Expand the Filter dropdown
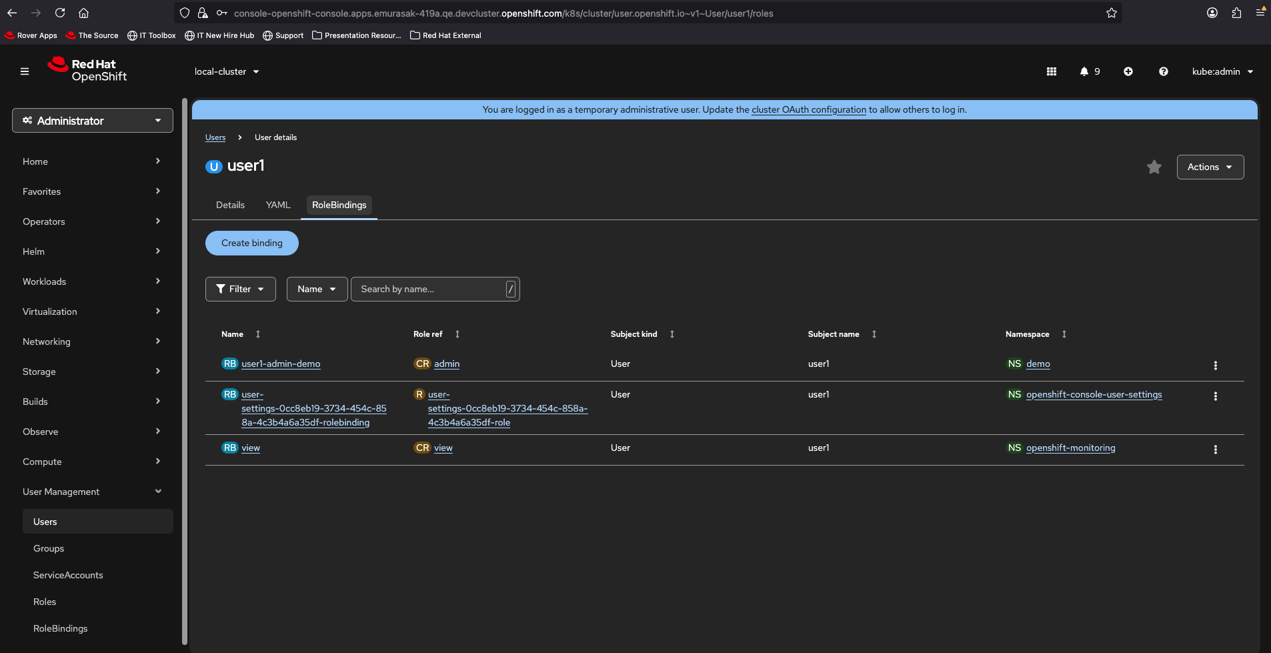 (x=240, y=289)
